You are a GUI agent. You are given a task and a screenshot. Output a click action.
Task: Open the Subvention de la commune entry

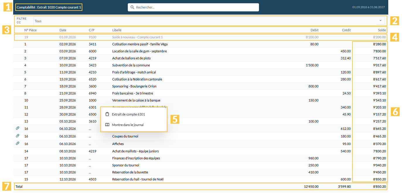[x=131, y=65]
